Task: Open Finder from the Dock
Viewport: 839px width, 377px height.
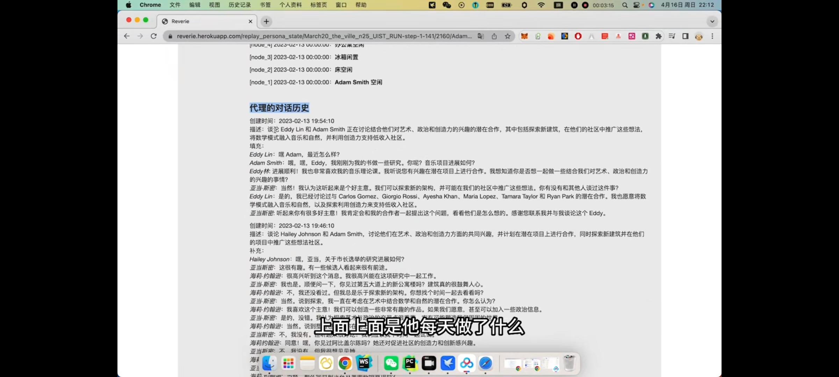Action: 269,363
